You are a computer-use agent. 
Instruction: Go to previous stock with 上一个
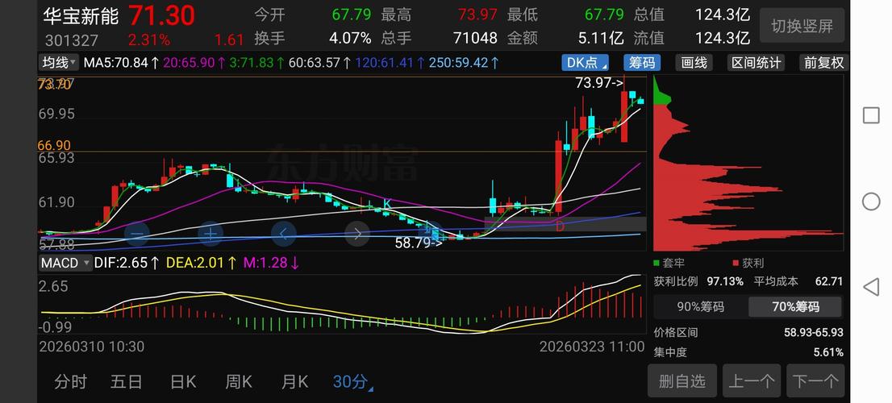[x=752, y=380]
